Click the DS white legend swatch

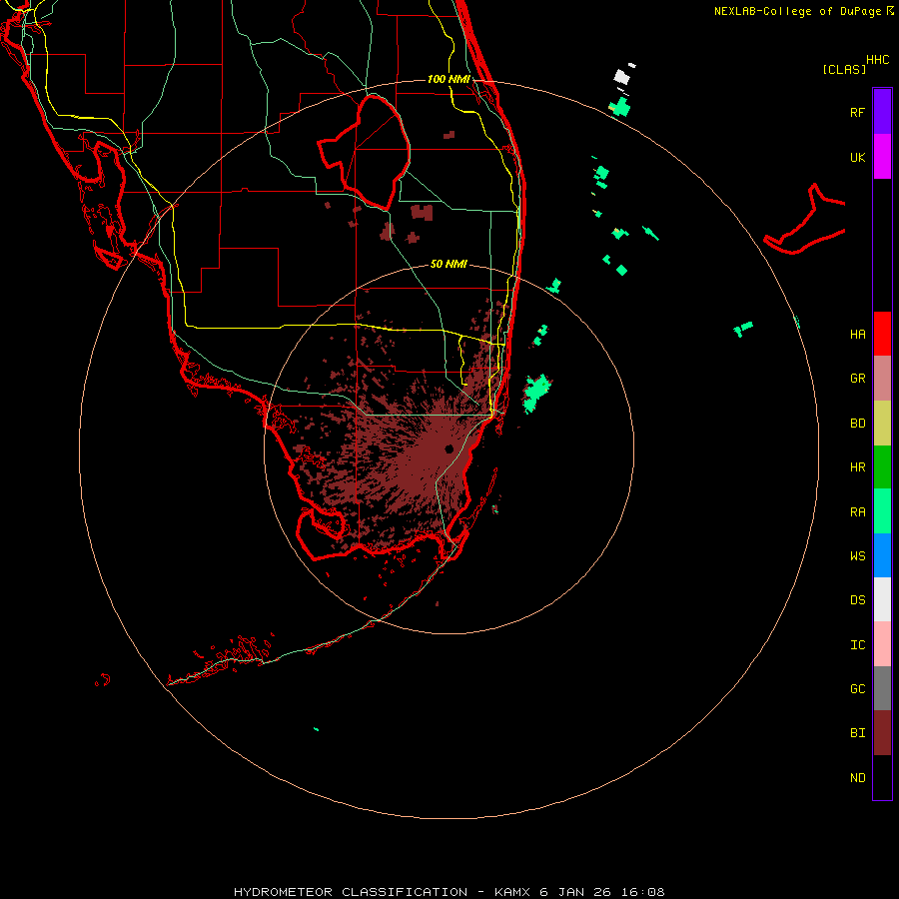(x=882, y=599)
